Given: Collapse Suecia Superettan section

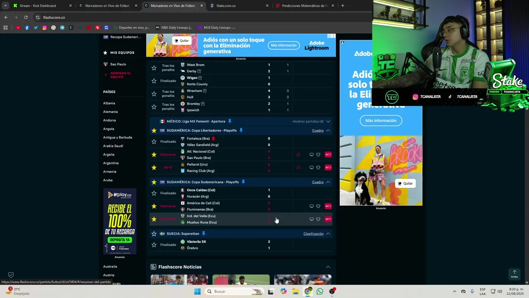Looking at the screenshot, I should coord(328,233).
